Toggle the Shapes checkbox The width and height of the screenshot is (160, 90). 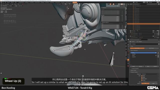tap(142, 77)
